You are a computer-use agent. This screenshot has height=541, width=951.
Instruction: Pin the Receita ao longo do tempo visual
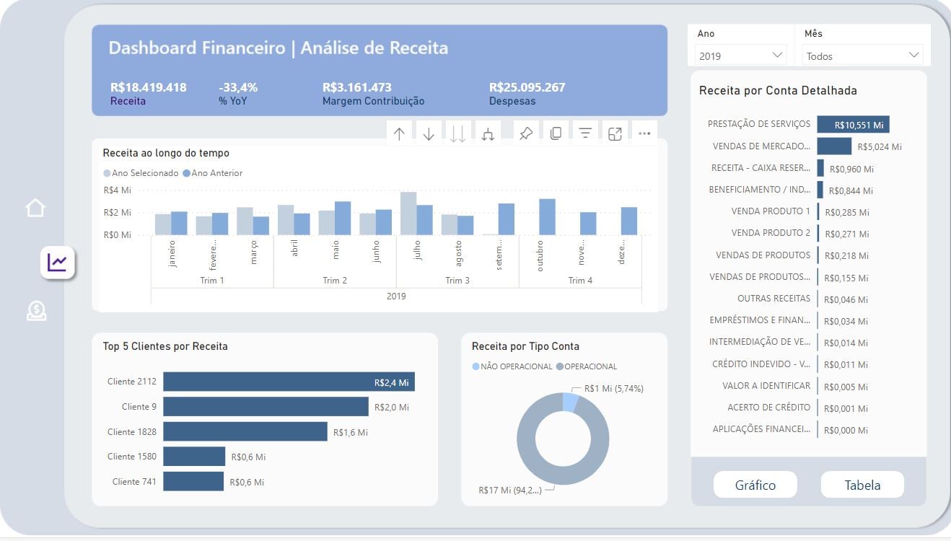tap(526, 133)
